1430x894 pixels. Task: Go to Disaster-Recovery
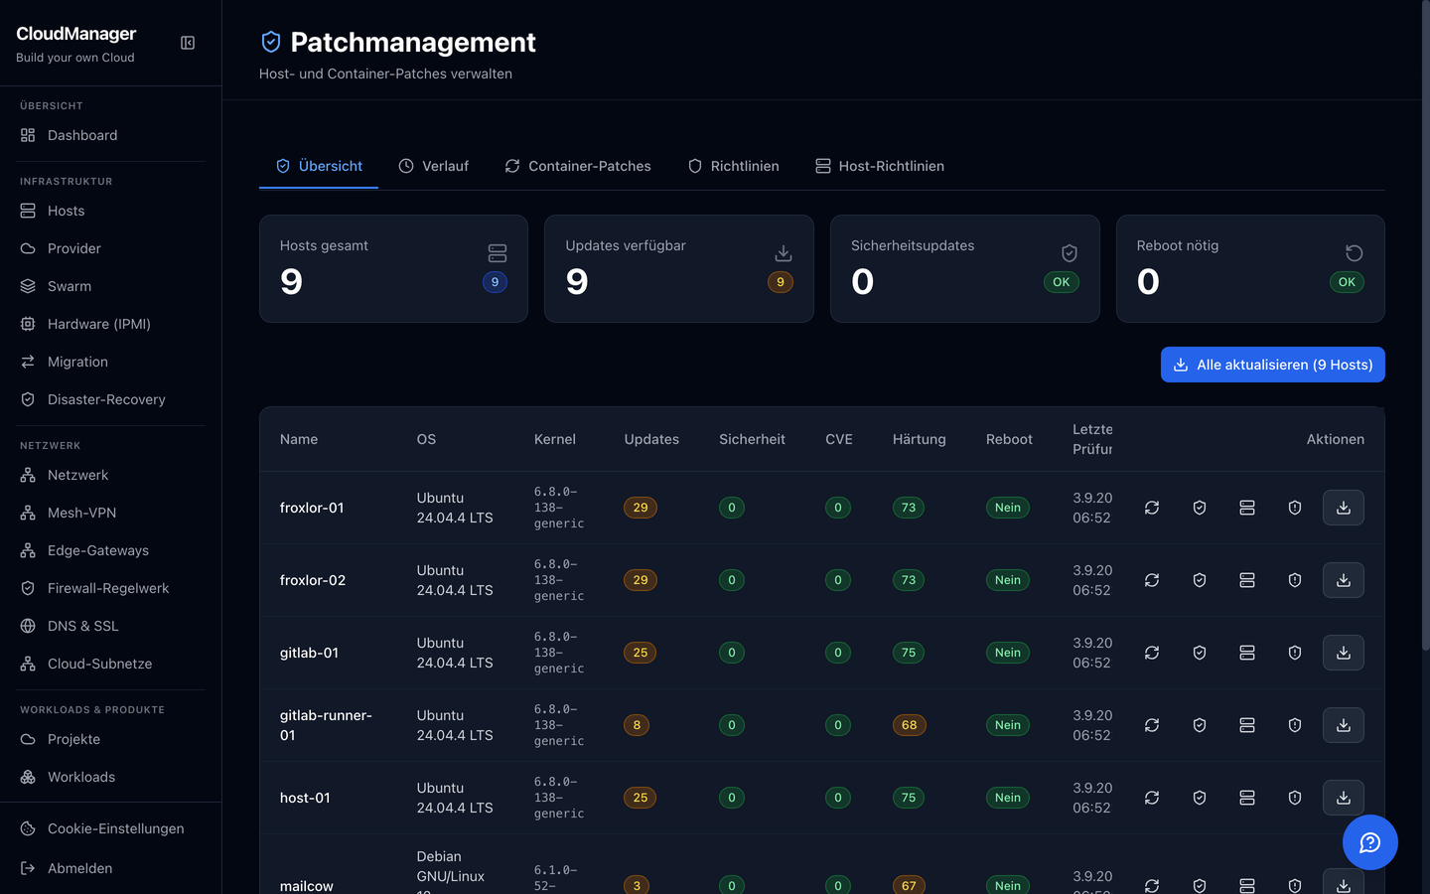111,399
